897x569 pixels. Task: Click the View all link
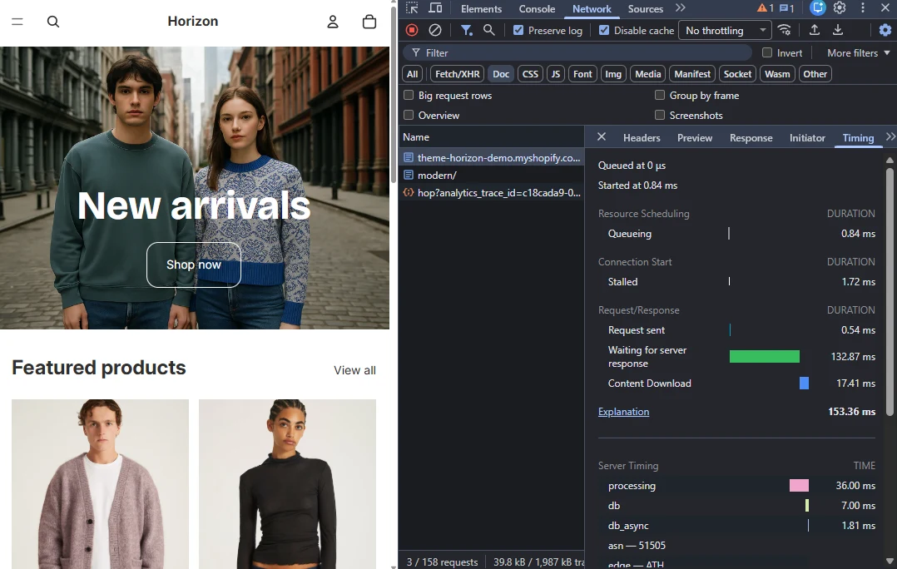coord(354,370)
